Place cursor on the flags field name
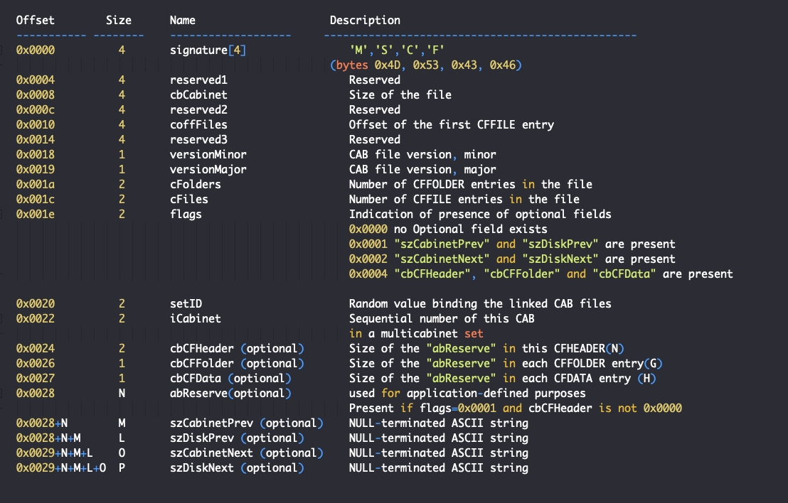 (x=186, y=214)
